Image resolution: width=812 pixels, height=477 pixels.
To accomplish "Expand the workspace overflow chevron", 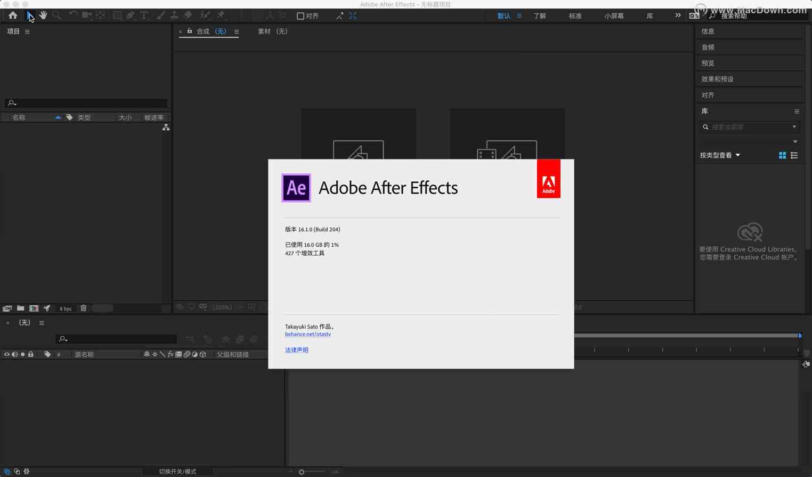I will 678,15.
